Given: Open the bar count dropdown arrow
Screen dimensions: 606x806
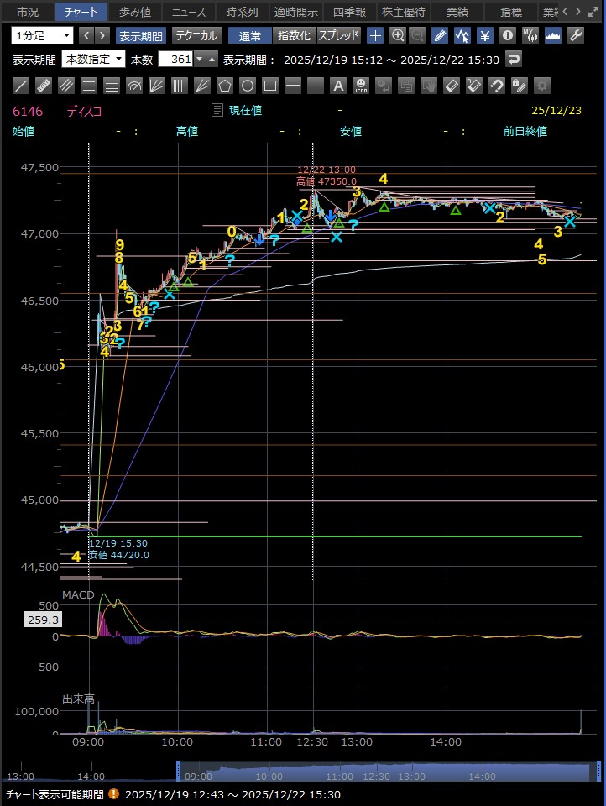Looking at the screenshot, I should 200,59.
